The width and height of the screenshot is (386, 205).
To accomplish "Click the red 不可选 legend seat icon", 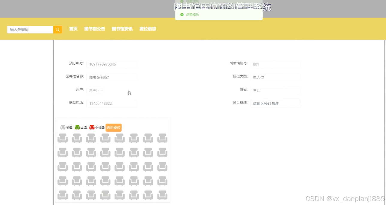I will (x=92, y=127).
